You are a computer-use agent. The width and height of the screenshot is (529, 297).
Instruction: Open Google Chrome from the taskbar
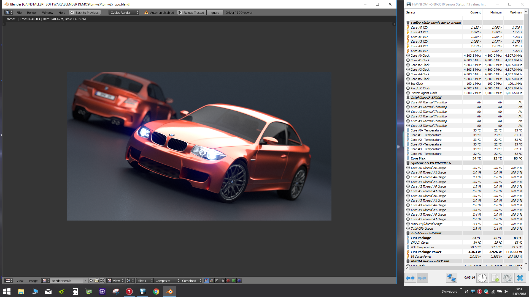[x=156, y=291]
